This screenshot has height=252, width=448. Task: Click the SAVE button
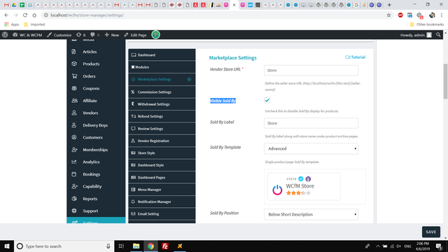(431, 232)
